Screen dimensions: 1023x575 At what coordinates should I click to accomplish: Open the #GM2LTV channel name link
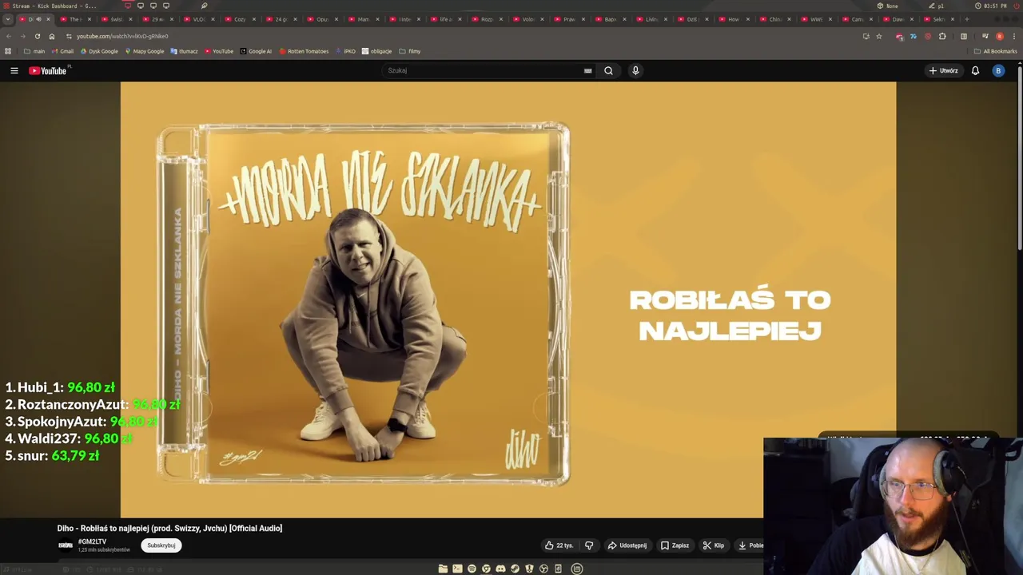point(92,541)
